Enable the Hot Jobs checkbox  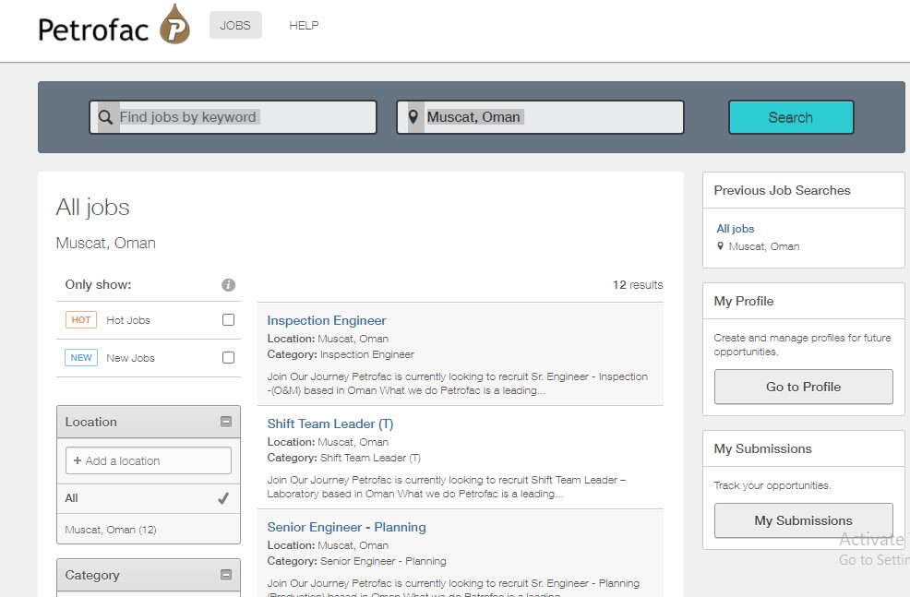click(x=228, y=319)
